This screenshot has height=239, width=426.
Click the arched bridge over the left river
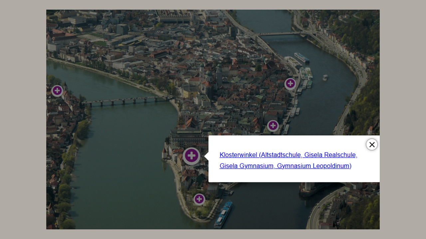[126, 100]
